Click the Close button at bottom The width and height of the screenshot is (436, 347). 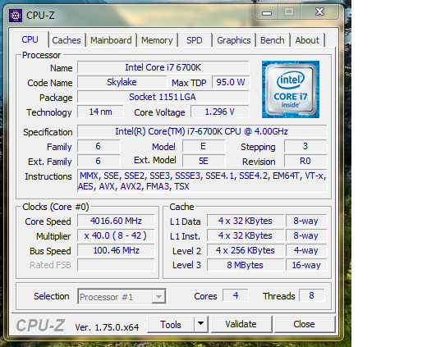[x=304, y=324]
